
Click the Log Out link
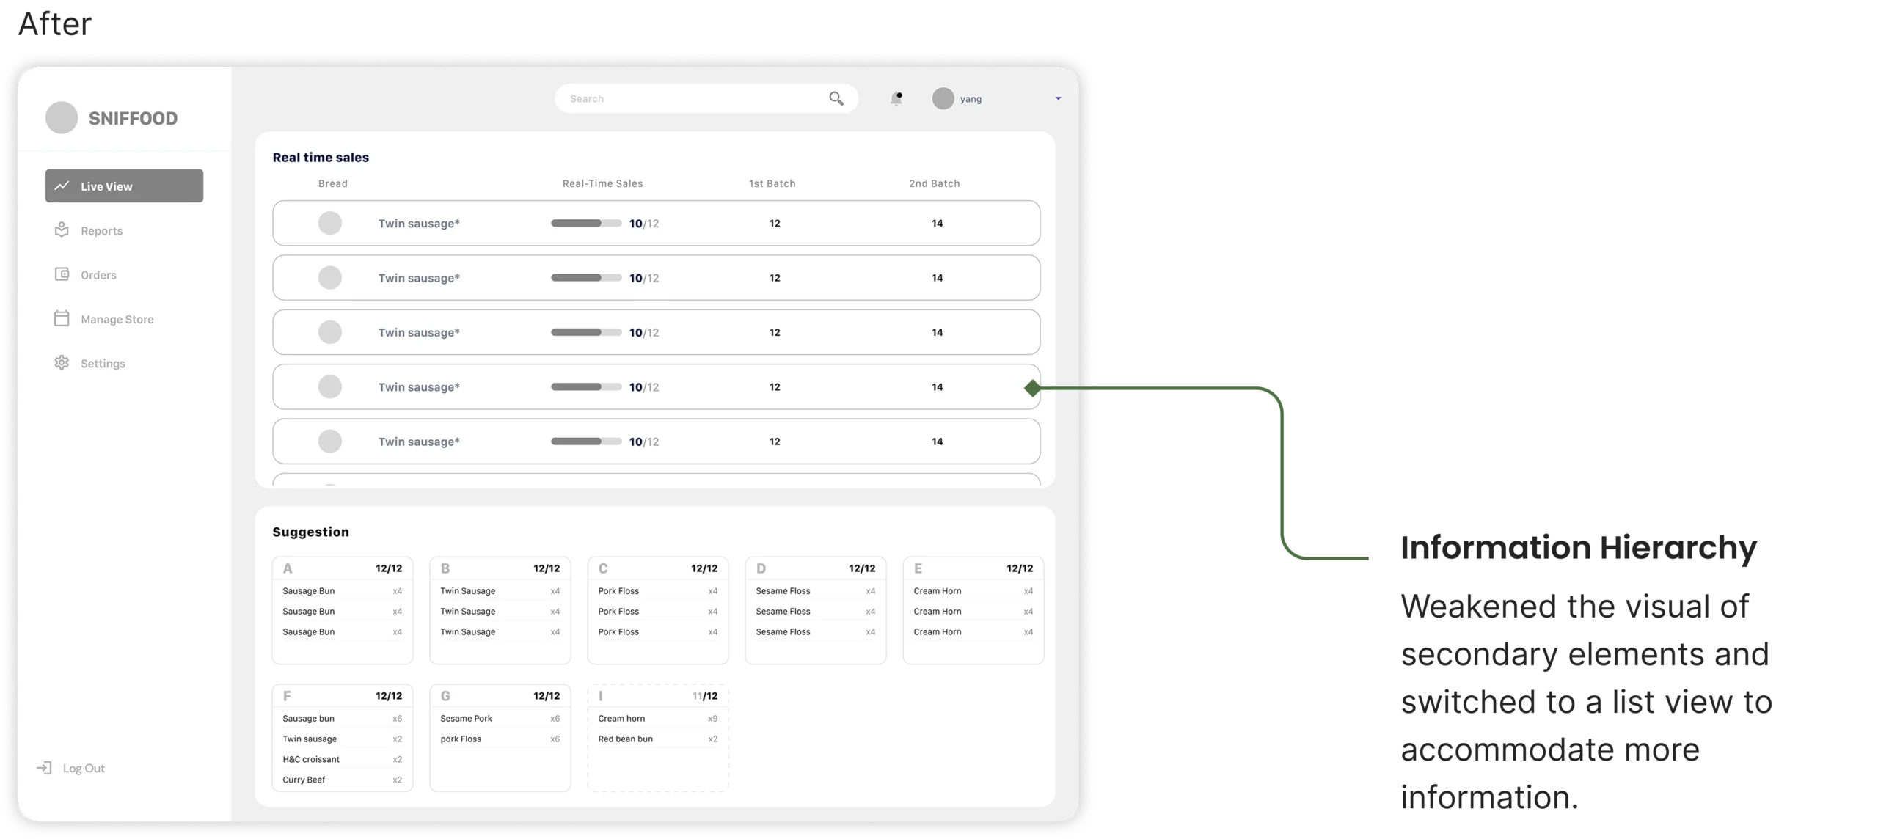(x=84, y=768)
